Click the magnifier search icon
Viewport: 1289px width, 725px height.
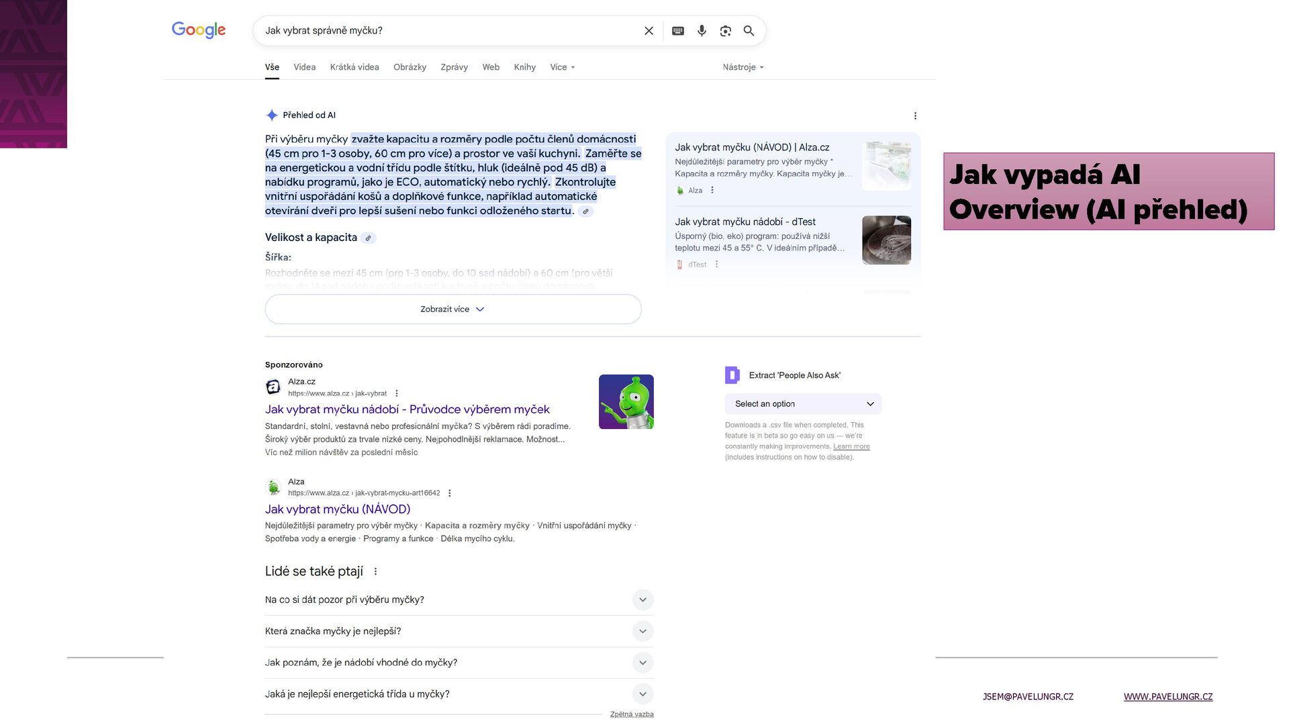point(749,31)
